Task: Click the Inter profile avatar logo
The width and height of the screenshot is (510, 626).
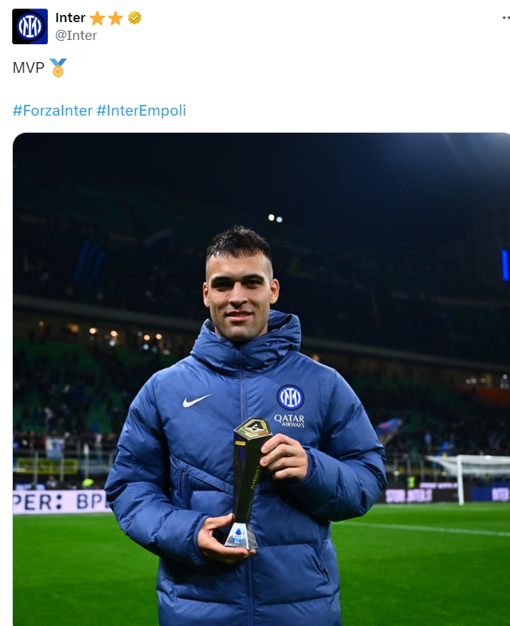Action: (x=30, y=26)
